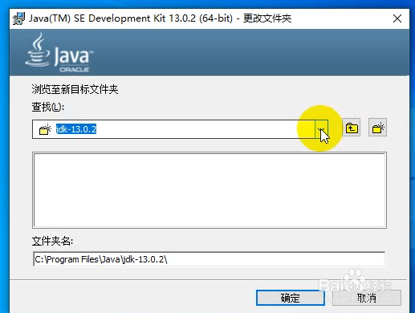The height and width of the screenshot is (313, 415).
Task: Click the 文件夹名 path input field
Action: 209,259
